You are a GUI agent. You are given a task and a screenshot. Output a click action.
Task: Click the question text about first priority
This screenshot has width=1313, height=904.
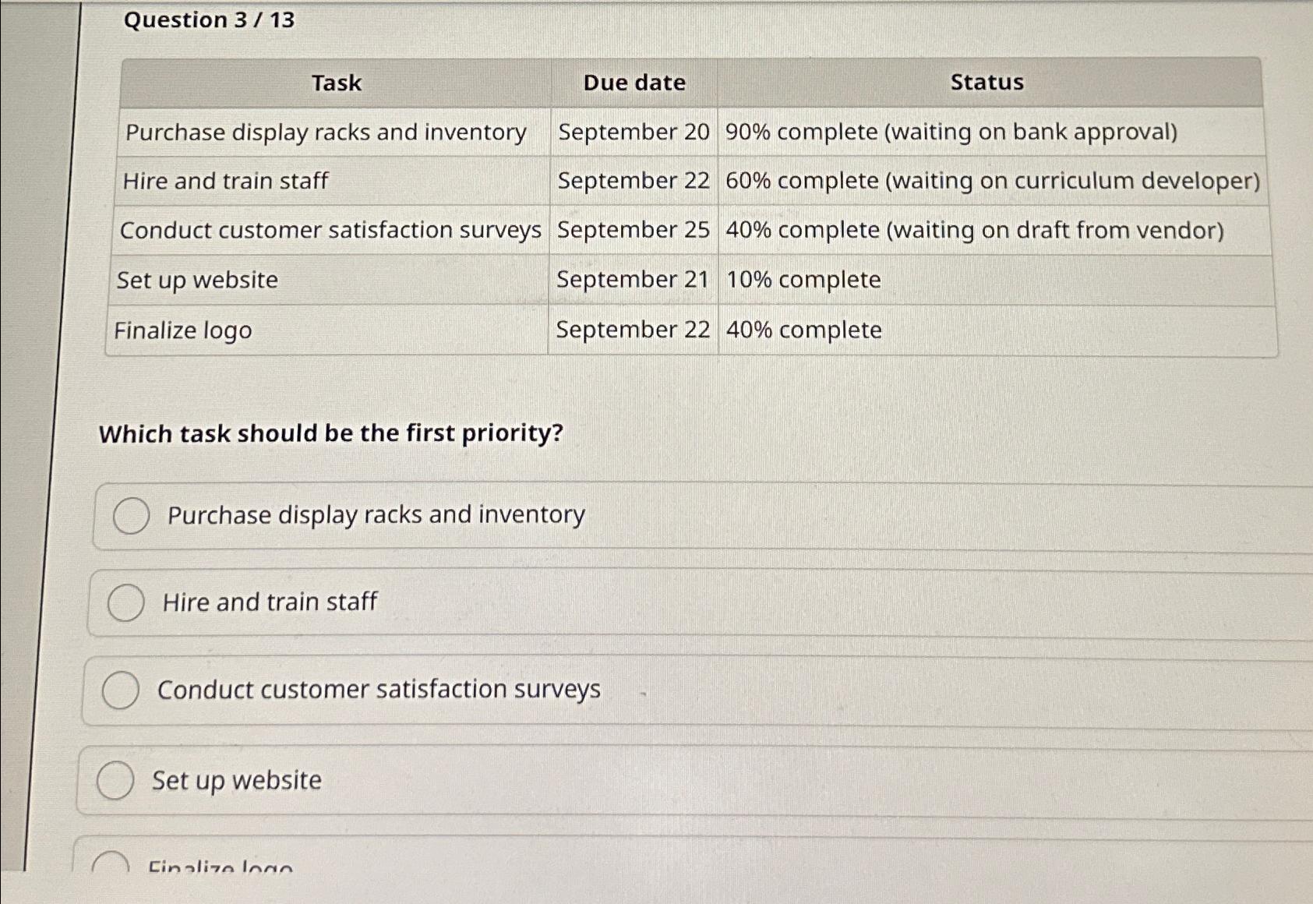click(x=331, y=433)
